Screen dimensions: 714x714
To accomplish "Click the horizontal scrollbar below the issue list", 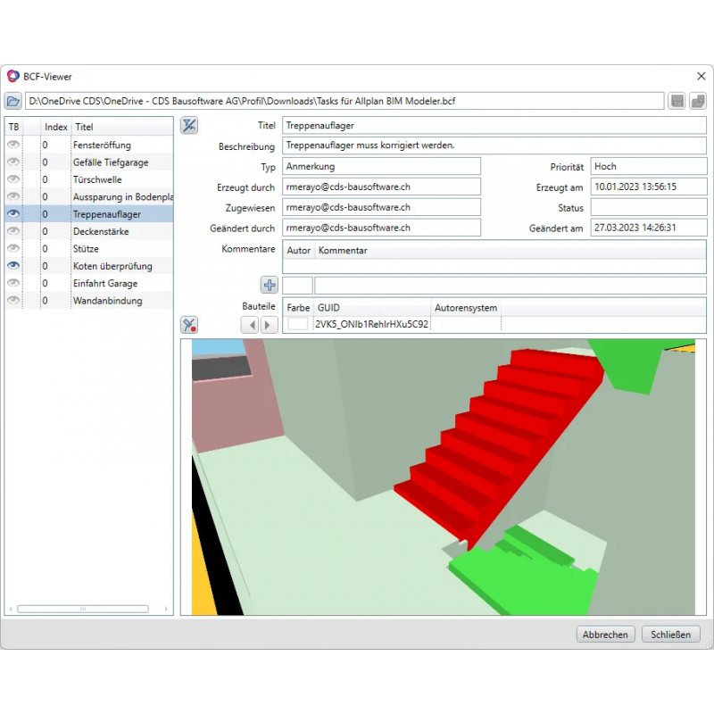I will tap(85, 607).
